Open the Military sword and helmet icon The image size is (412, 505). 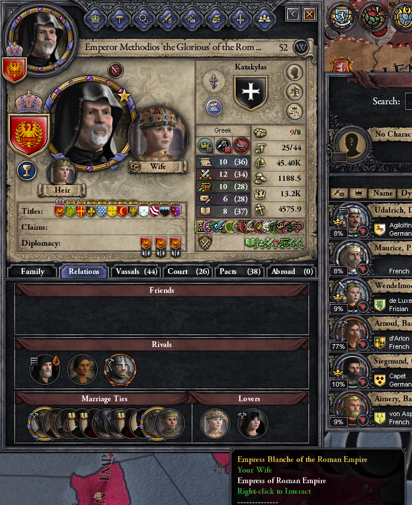(x=168, y=19)
